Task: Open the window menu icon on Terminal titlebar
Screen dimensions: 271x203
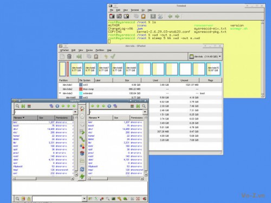Action: (111, 6)
